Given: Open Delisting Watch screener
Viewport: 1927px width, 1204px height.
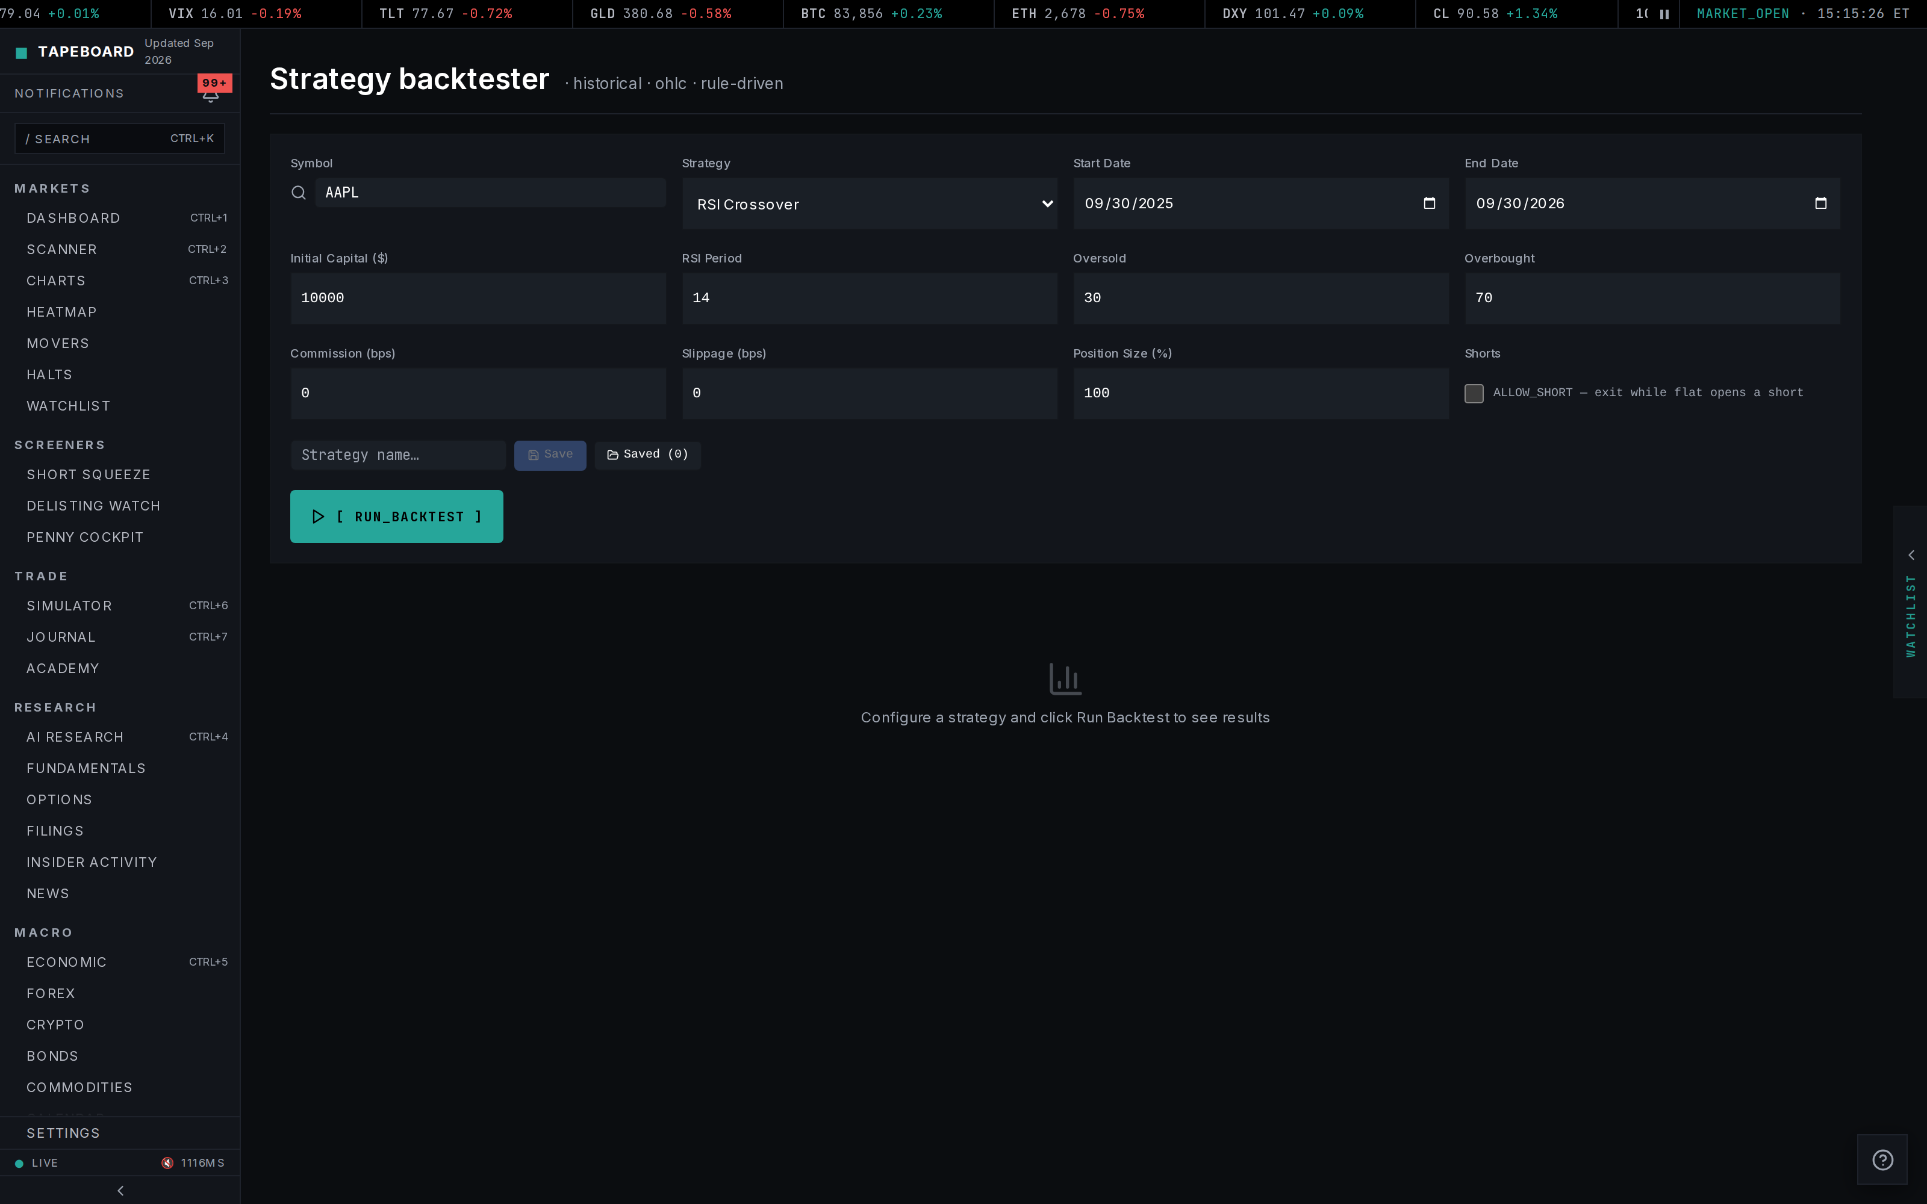Looking at the screenshot, I should coord(120,506).
